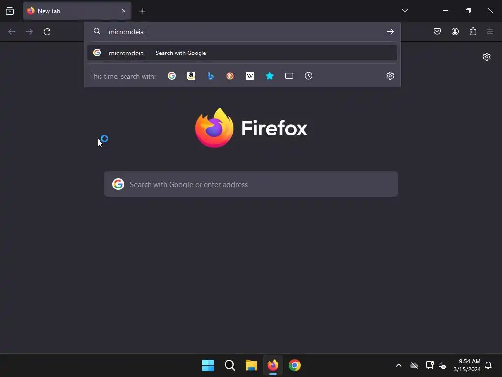Open Windows taskbar Search
502x377 pixels.
pyautogui.click(x=230, y=365)
